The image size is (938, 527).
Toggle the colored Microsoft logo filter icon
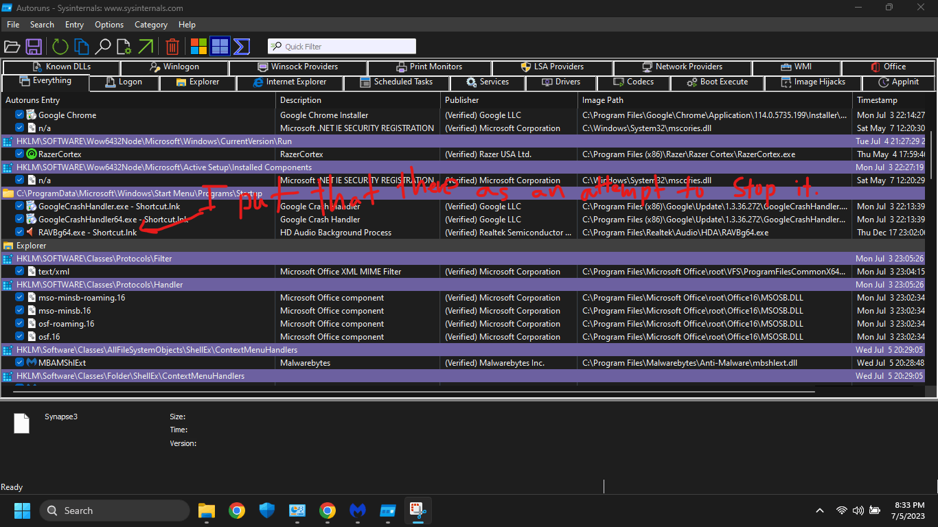pos(199,47)
